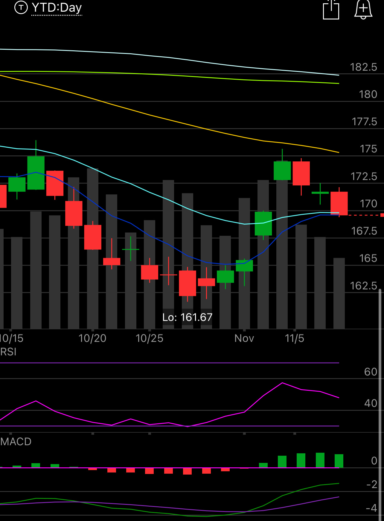Tap the latest red candlestick near 170
This screenshot has height=521, width=384.
(339, 203)
